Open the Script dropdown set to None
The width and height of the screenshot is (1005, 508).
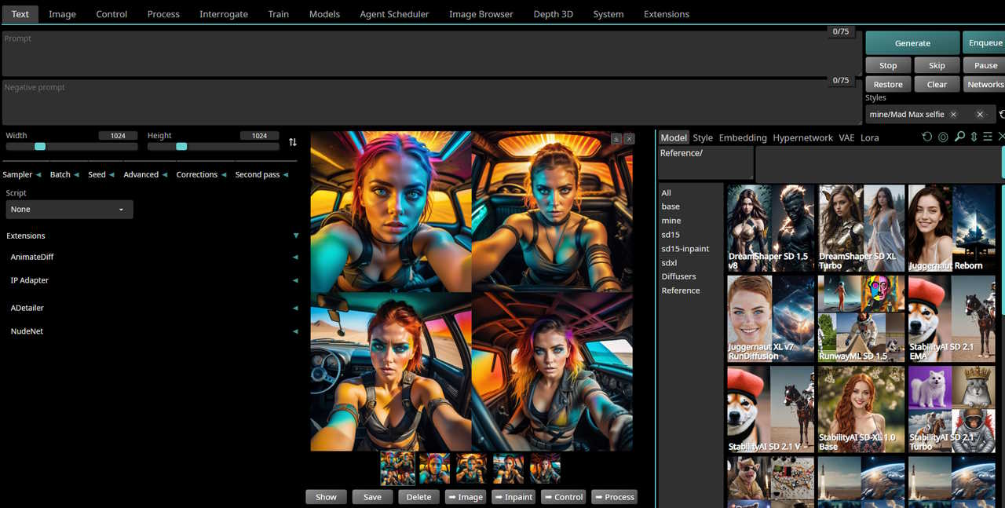[x=69, y=210]
